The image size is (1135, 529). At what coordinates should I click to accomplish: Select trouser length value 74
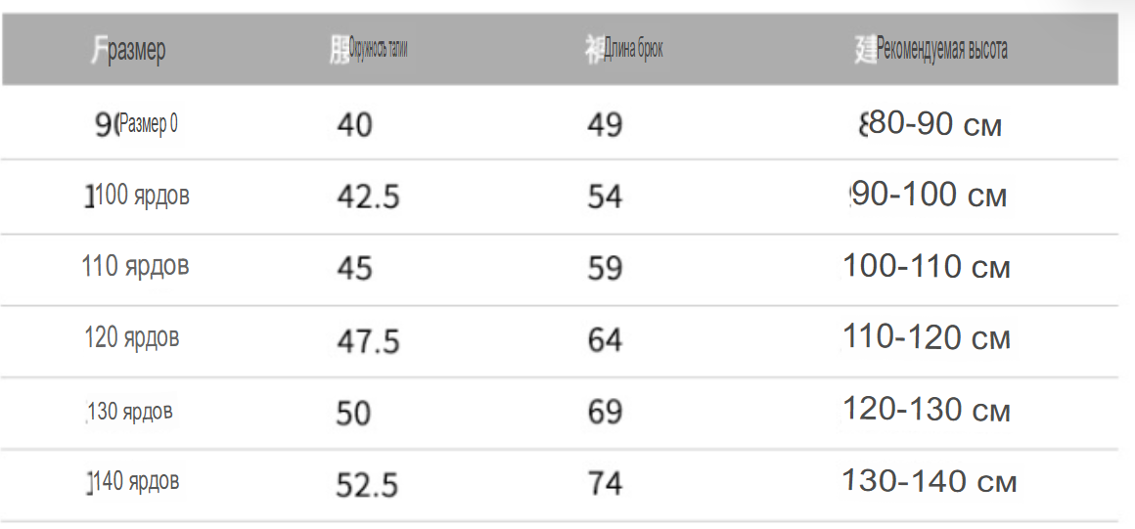[x=605, y=483]
